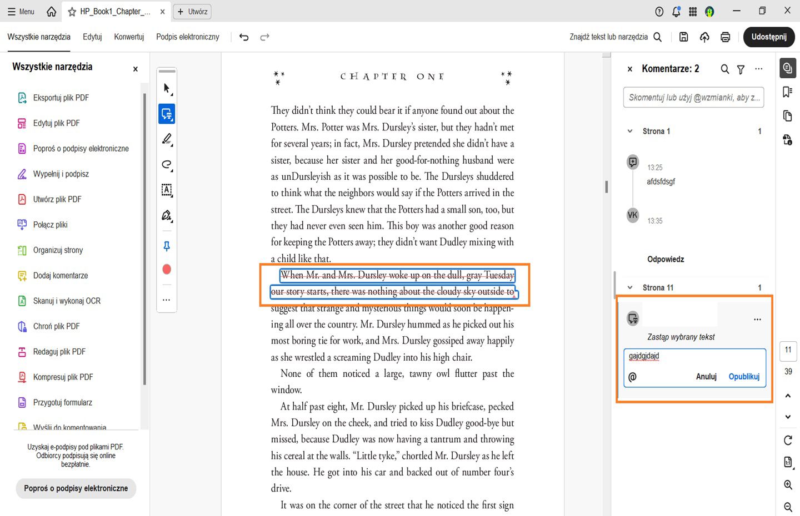Screen dimensions: 800x516
Task: Open the Podpis elektroniczny tab
Action: tap(188, 37)
